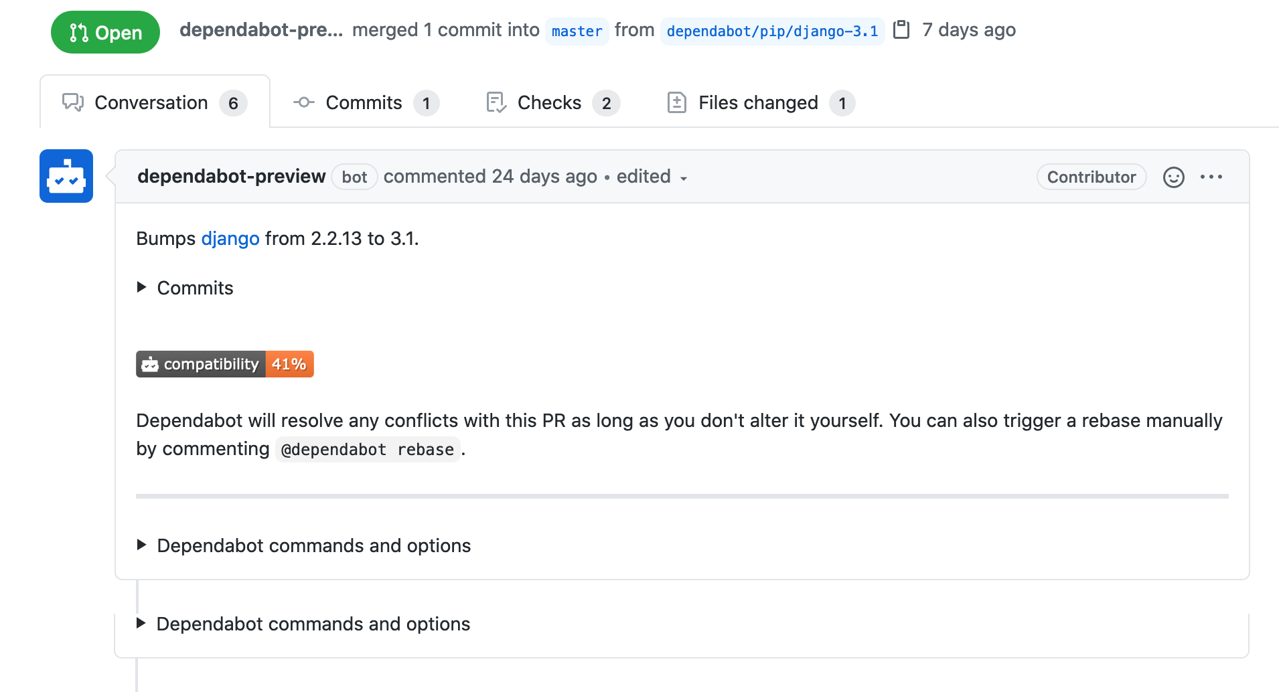The width and height of the screenshot is (1279, 692).
Task: Switch to the Conversation tab
Action: (155, 102)
